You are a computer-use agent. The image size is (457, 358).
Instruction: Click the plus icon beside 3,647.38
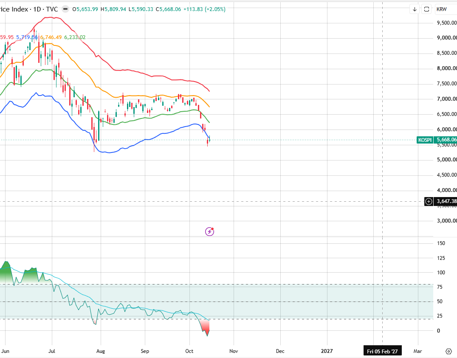click(429, 201)
